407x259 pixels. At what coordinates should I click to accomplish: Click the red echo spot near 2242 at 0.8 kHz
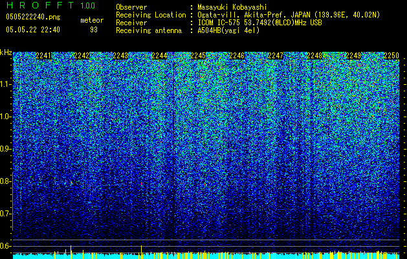pyautogui.click(x=71, y=183)
